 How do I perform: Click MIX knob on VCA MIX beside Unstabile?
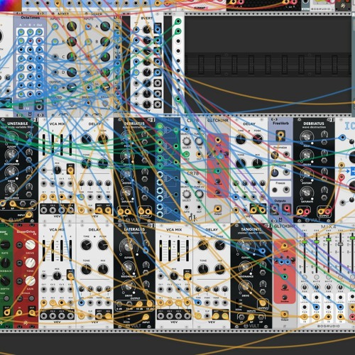pyautogui.click(x=57, y=170)
